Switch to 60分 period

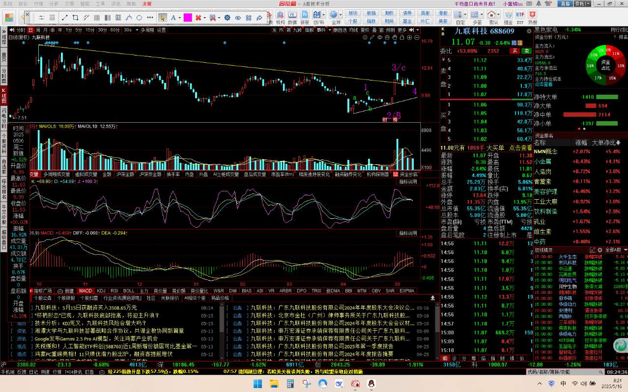pyautogui.click(x=114, y=30)
